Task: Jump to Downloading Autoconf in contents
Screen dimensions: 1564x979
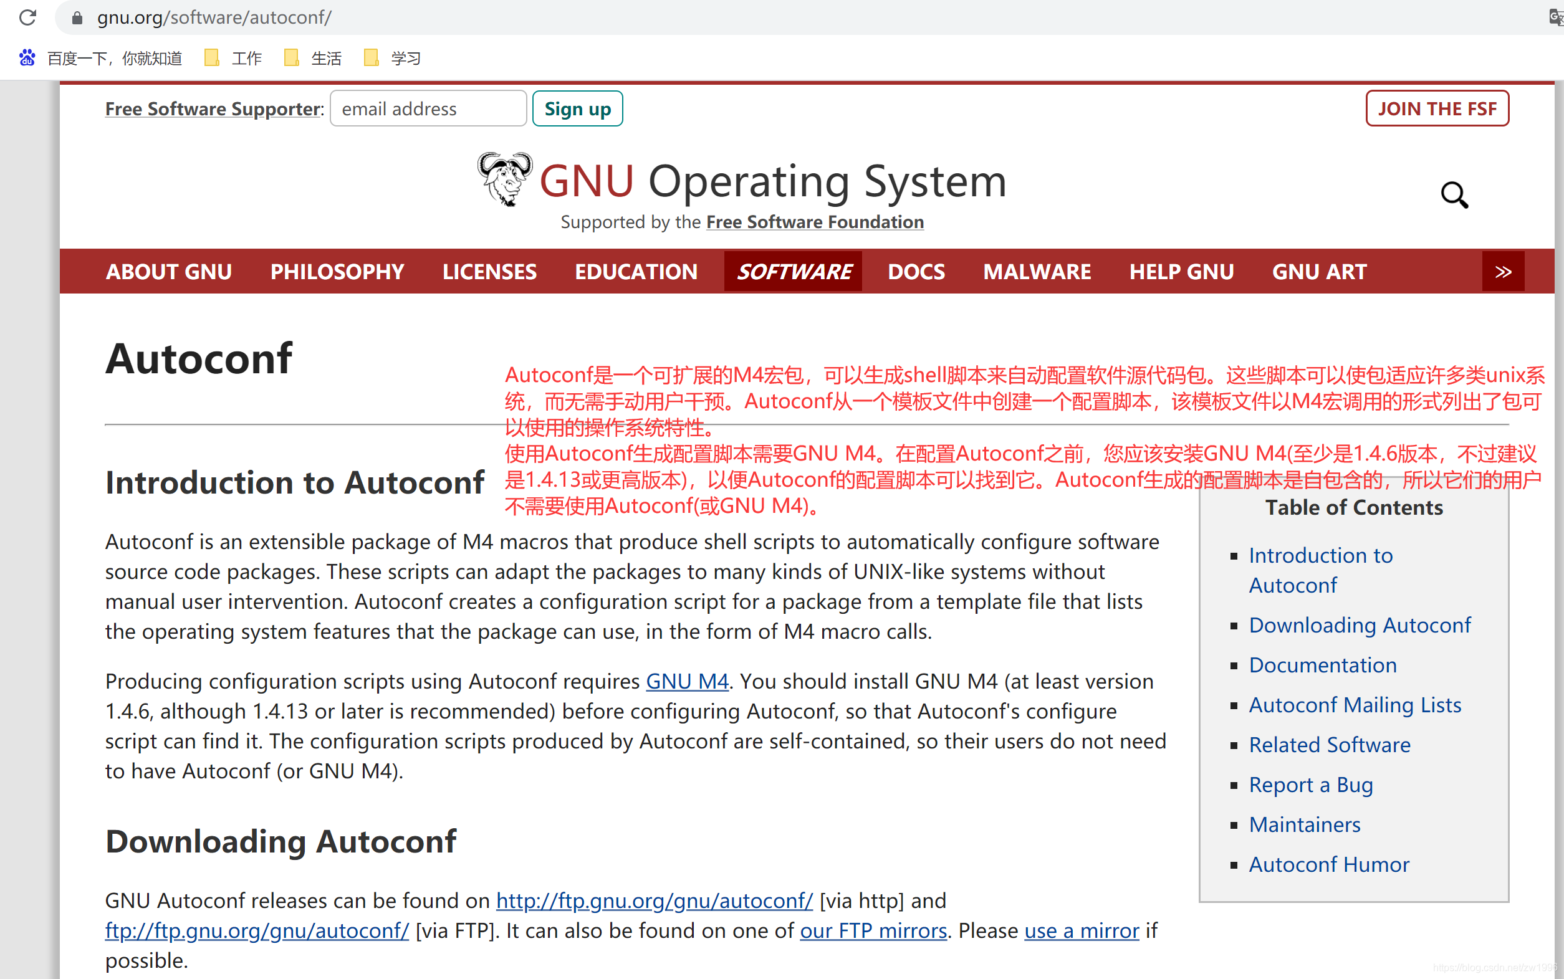Action: (1360, 625)
